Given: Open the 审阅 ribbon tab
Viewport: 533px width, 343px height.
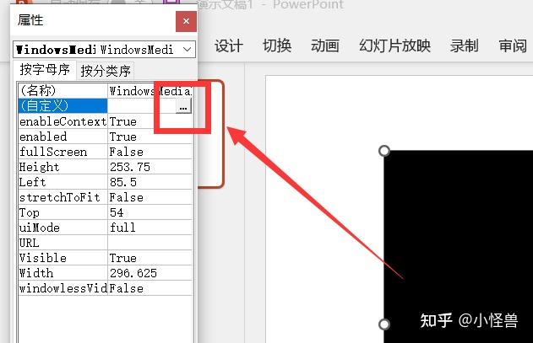Looking at the screenshot, I should click(513, 46).
